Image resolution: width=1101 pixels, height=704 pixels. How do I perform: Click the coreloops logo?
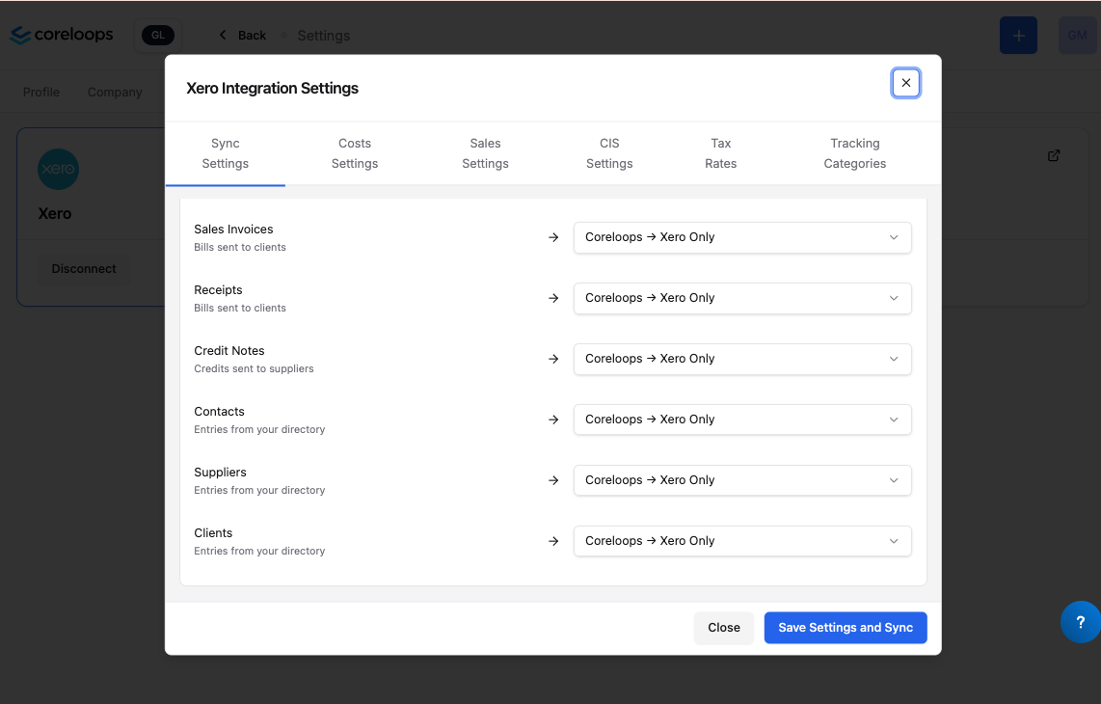(61, 35)
